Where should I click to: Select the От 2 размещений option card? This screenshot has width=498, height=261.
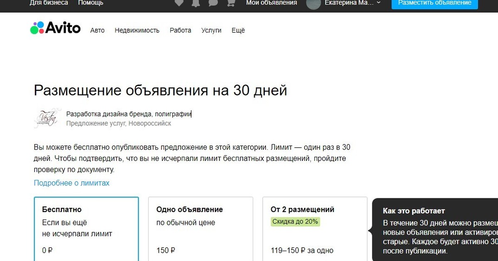315,229
